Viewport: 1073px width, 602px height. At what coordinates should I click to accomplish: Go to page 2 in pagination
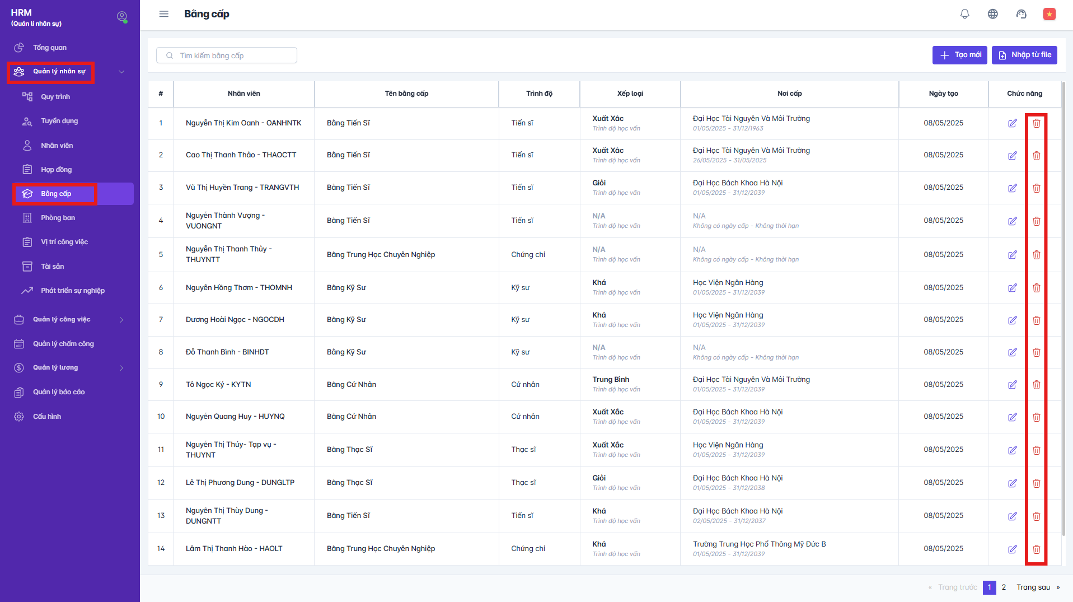coord(1004,587)
